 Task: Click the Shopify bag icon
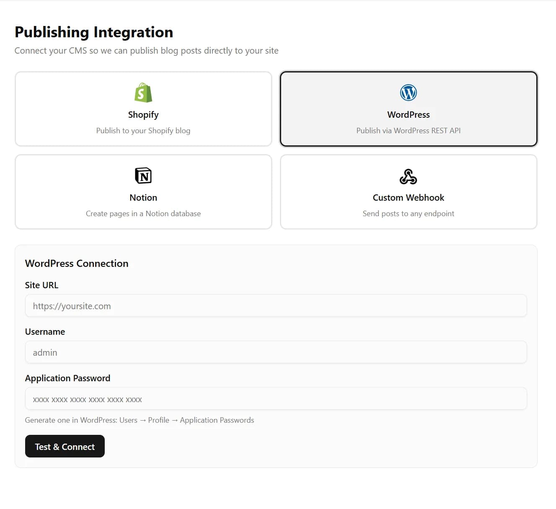pyautogui.click(x=143, y=93)
